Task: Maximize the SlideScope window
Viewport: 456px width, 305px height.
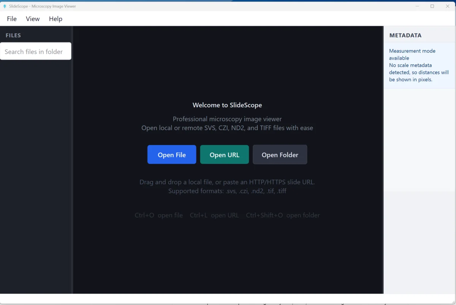Action: (432, 6)
